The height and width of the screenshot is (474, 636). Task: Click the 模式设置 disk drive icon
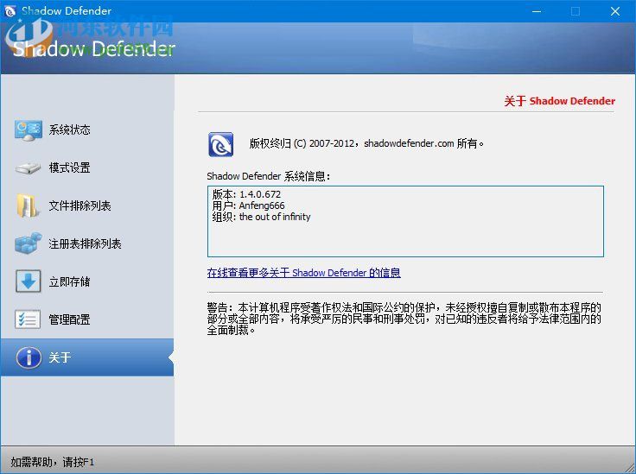click(x=28, y=167)
